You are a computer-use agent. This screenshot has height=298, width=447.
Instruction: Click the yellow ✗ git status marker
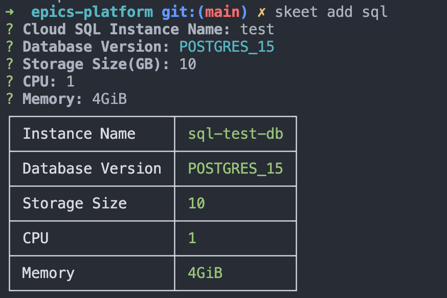click(x=261, y=12)
